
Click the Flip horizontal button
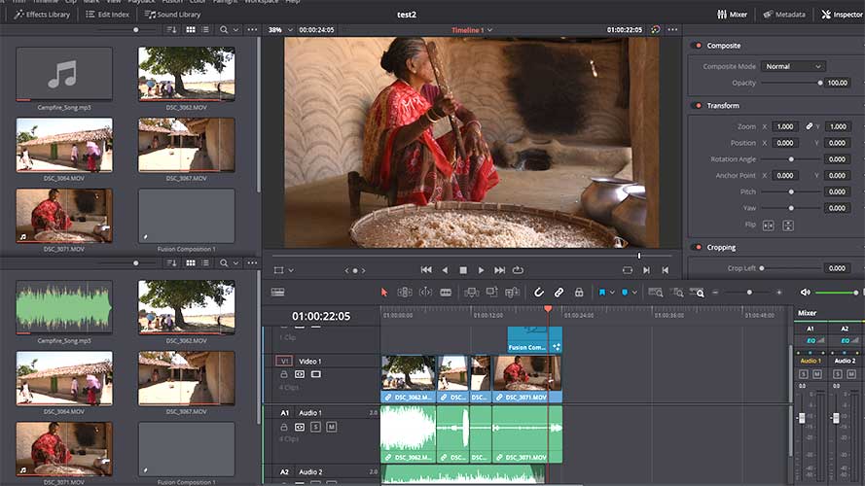click(768, 226)
